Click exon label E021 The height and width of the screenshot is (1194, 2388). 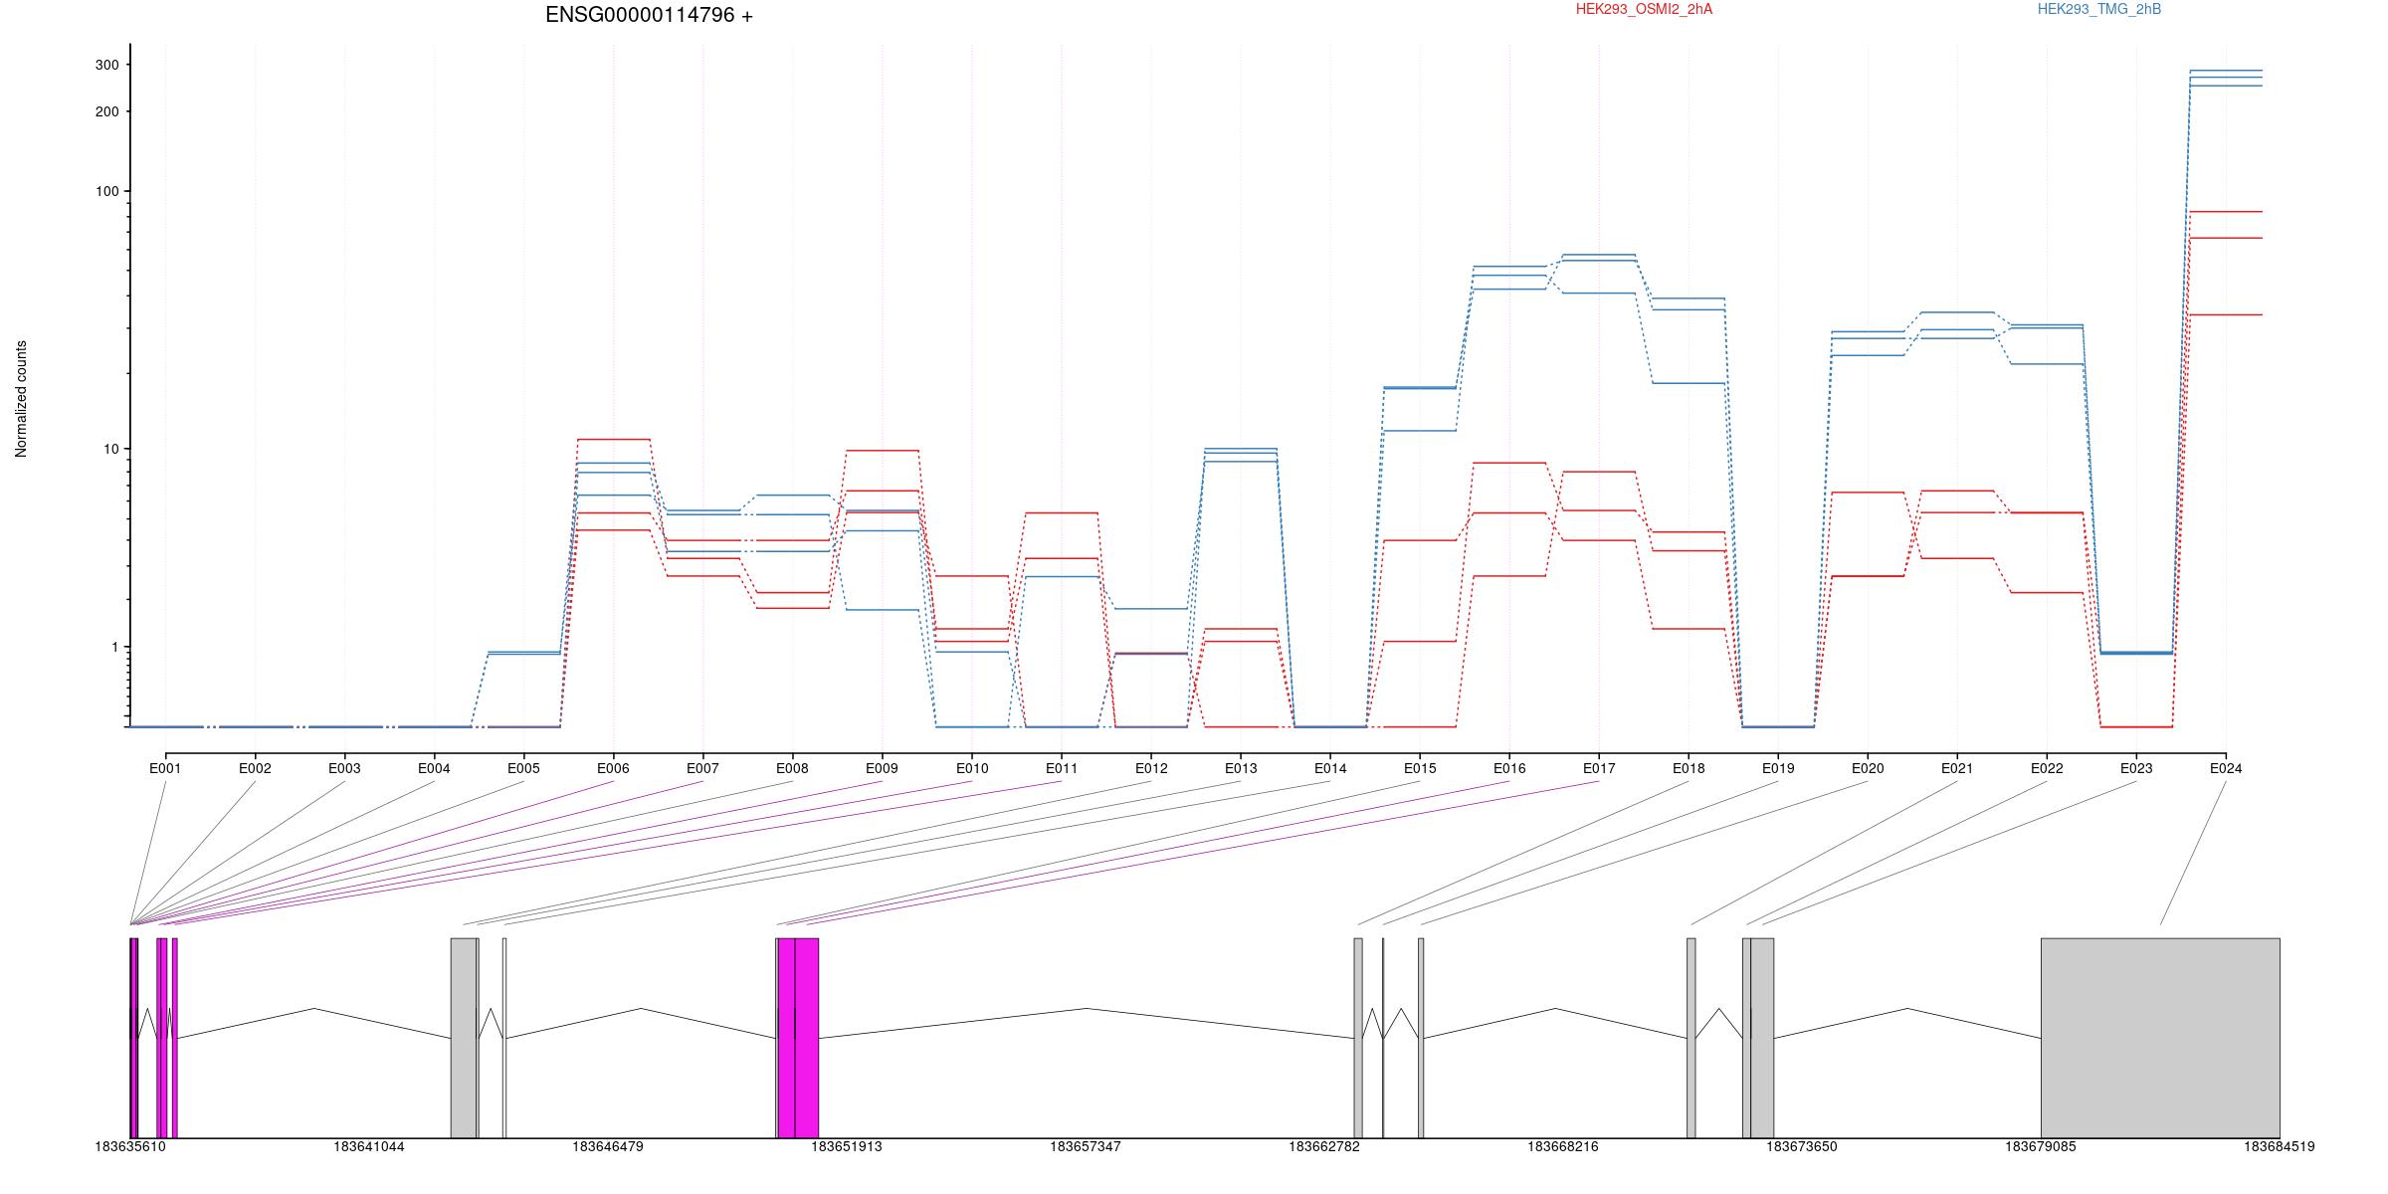pyautogui.click(x=1957, y=768)
